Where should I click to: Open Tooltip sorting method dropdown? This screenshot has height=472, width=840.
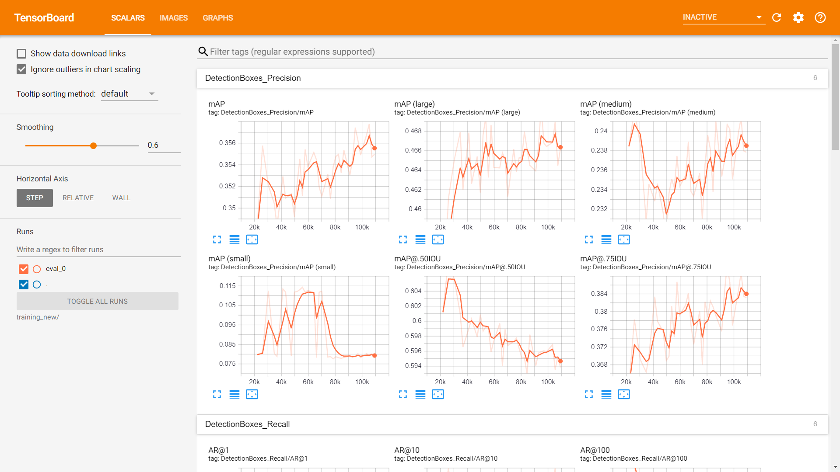pos(129,94)
